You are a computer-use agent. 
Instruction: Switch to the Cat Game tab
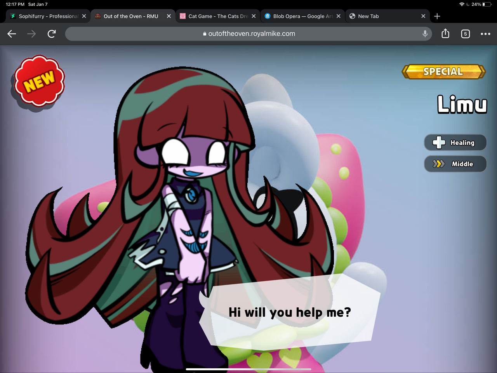click(x=217, y=16)
